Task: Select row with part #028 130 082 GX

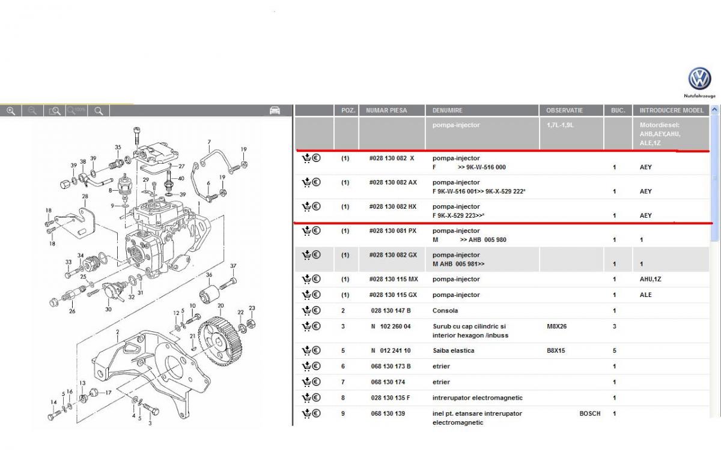Action: pos(392,255)
